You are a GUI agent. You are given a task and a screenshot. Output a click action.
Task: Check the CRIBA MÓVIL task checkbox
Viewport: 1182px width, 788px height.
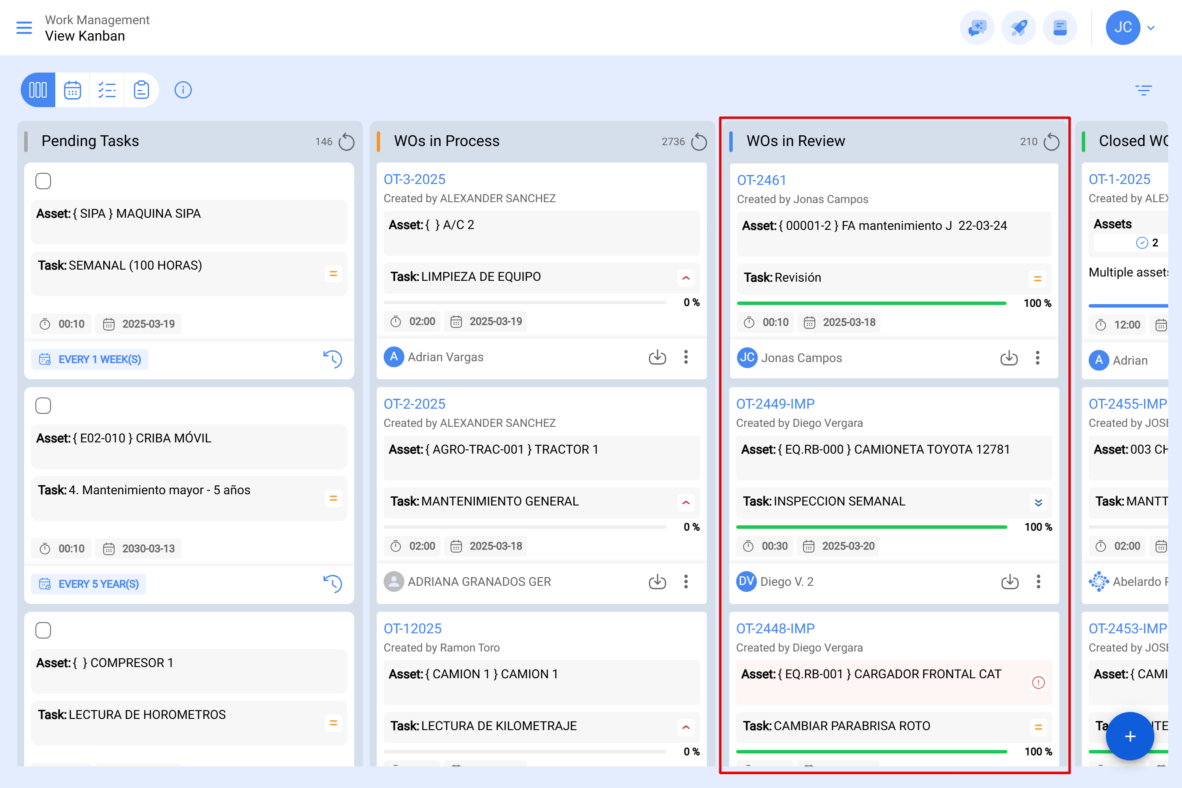point(43,406)
